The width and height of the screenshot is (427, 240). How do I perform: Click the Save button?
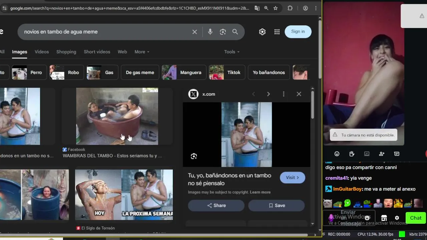coord(276,205)
